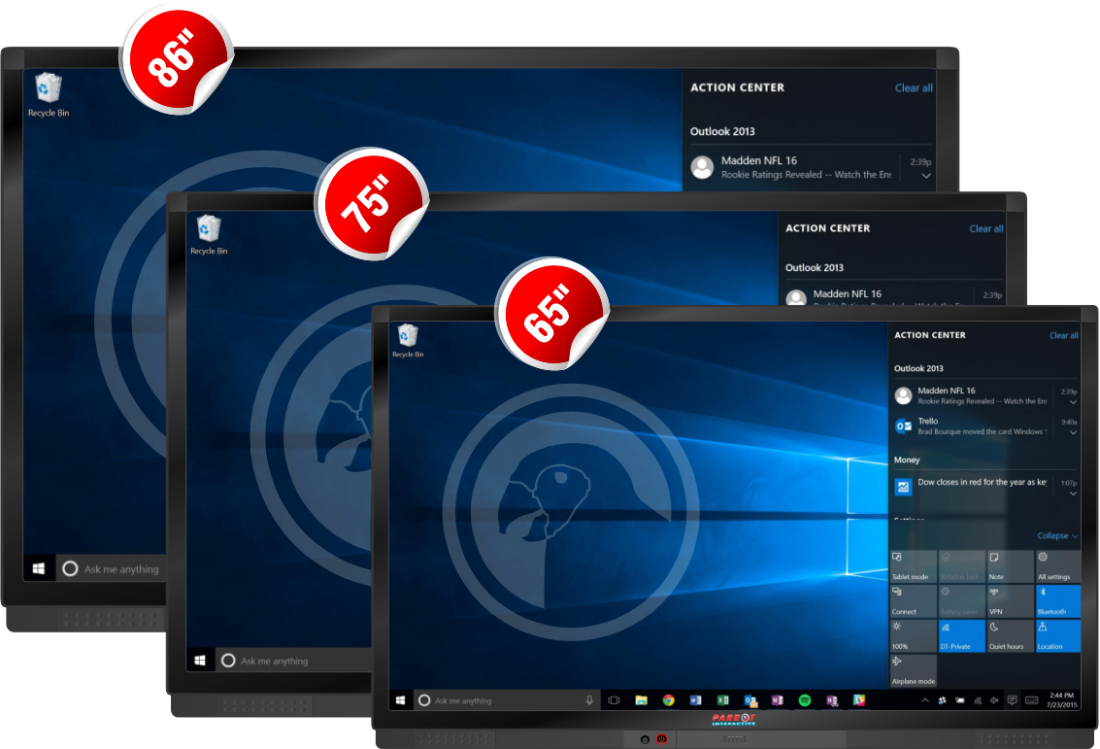Open Chrome from the 65" screen taskbar
1100x749 pixels.
(668, 699)
